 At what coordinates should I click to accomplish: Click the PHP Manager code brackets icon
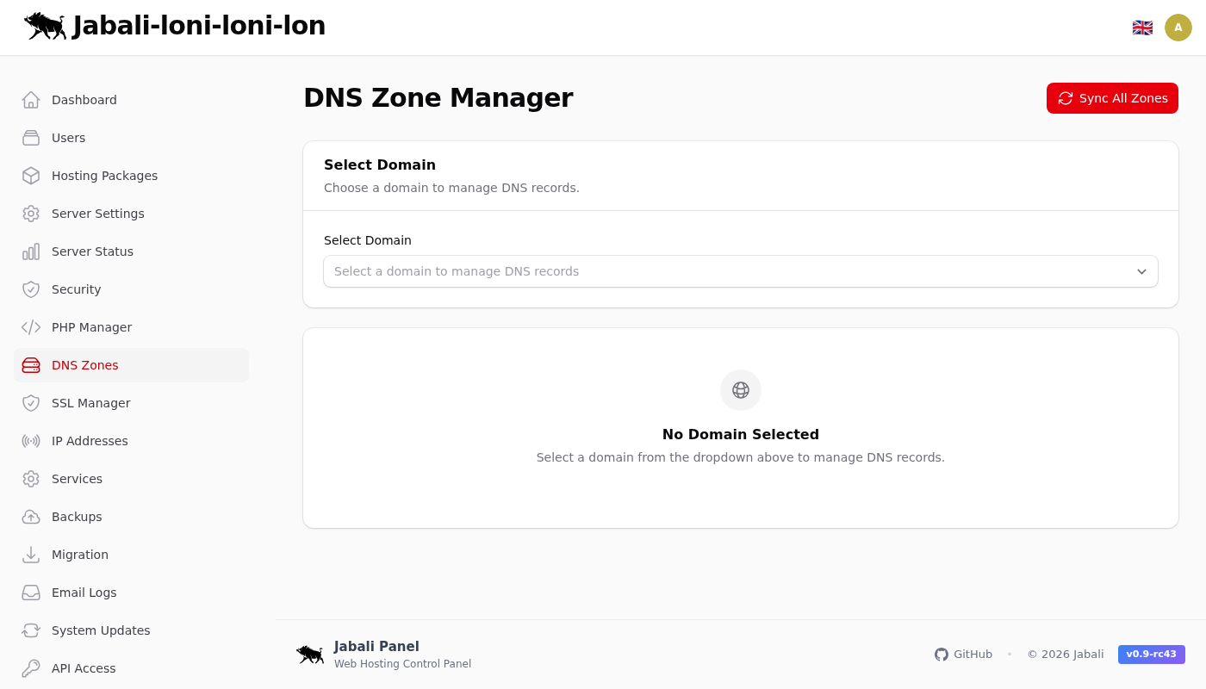[31, 327]
